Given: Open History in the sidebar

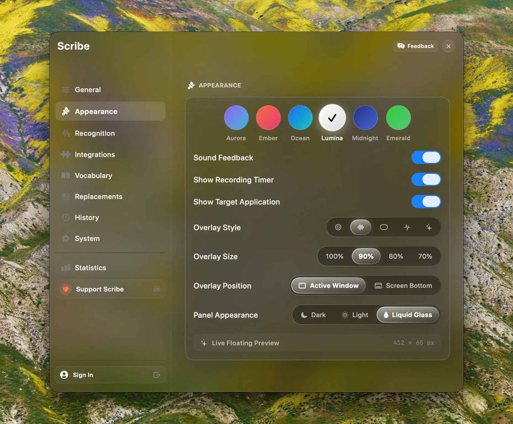Looking at the screenshot, I should pos(110,218).
